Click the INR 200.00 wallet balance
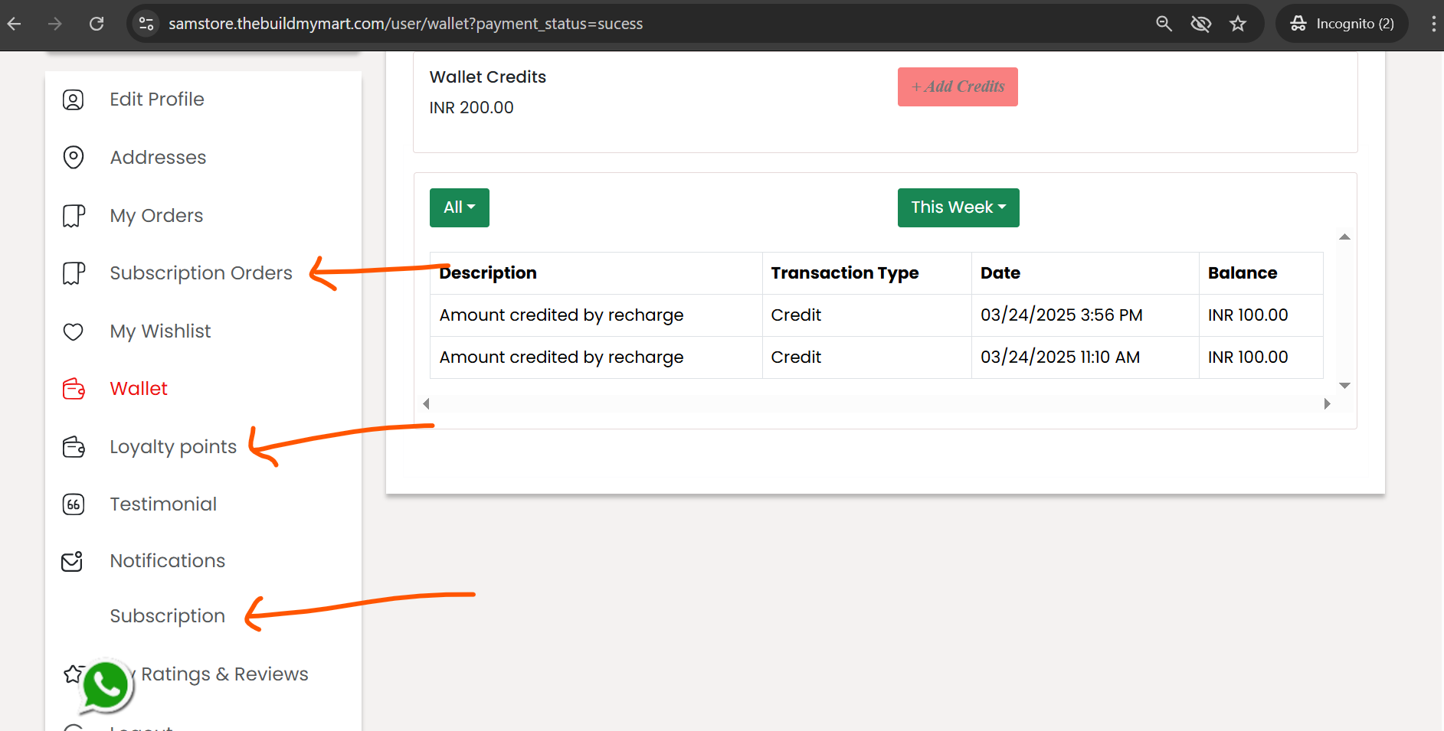The height and width of the screenshot is (731, 1444). coord(471,108)
